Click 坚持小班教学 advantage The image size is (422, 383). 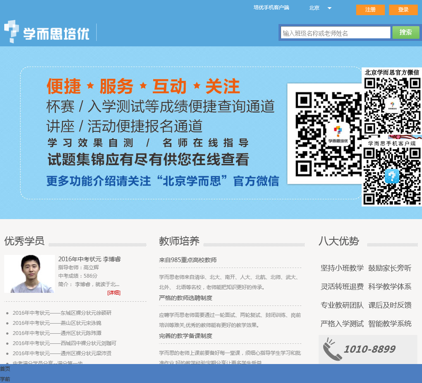click(342, 268)
